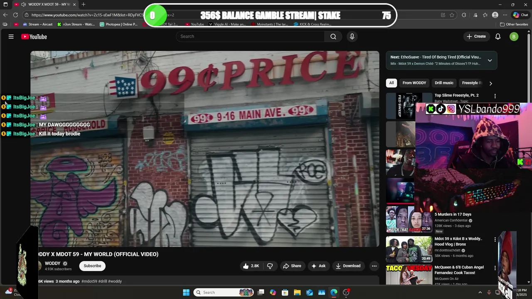Image resolution: width=532 pixels, height=299 pixels.
Task: Select the Drill music filter chip
Action: (444, 83)
